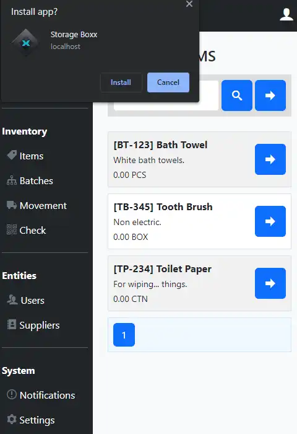This screenshot has height=434, width=297.
Task: Open Toilet Paper item arrow button
Action: [270, 283]
